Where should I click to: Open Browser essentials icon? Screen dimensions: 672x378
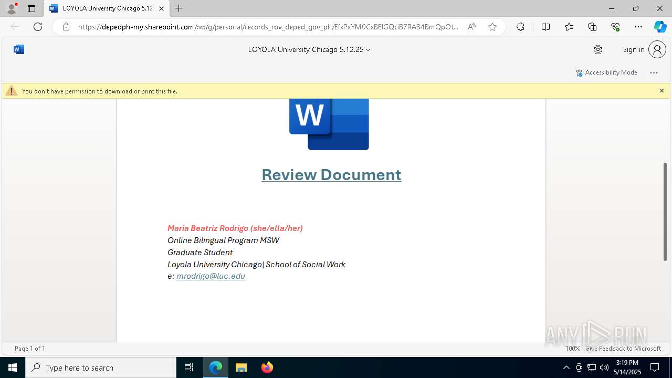615,27
